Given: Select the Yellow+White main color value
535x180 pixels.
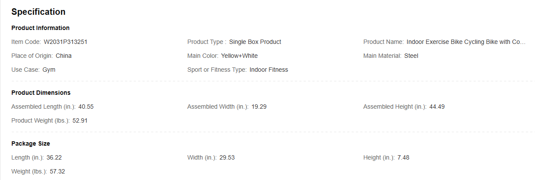Looking at the screenshot, I should click(239, 56).
